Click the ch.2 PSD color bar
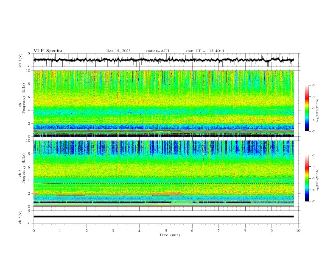Screen dimensions: 336x259 [x=307, y=178]
